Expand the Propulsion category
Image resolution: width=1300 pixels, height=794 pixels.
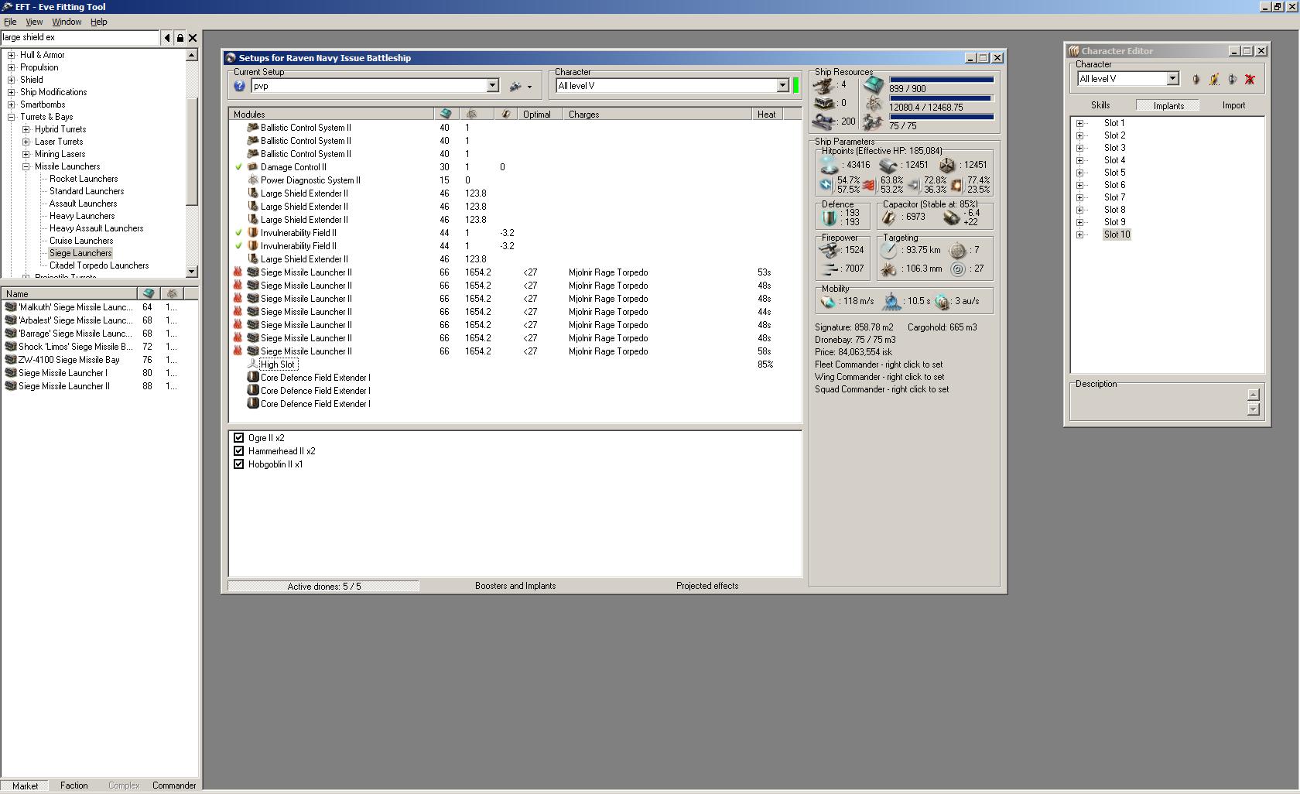point(11,67)
